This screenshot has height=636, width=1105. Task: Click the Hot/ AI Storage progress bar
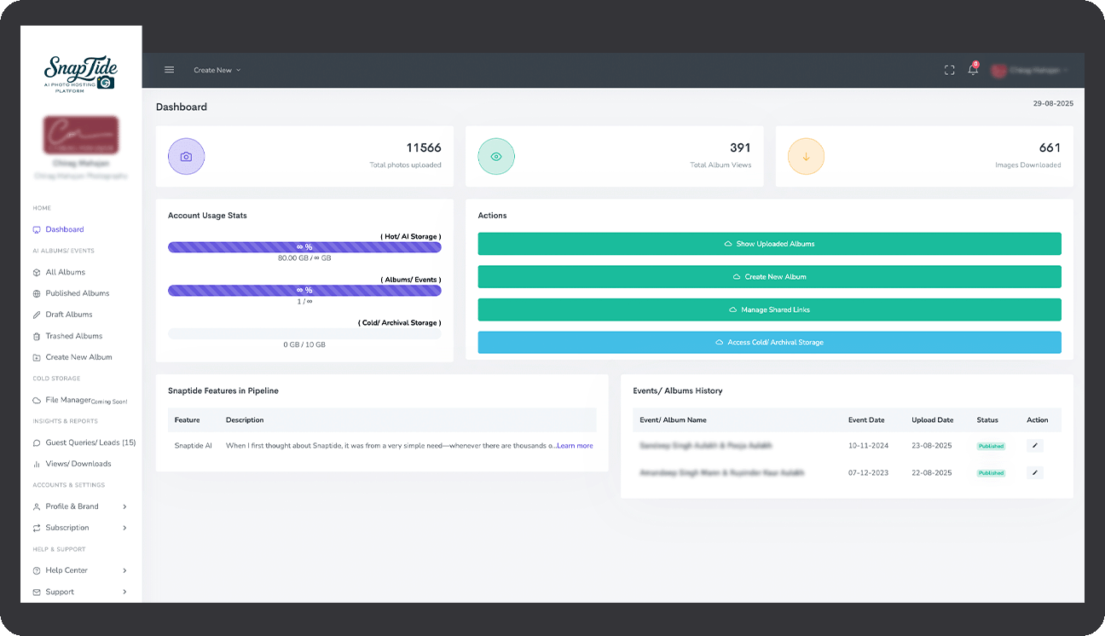[x=304, y=247]
